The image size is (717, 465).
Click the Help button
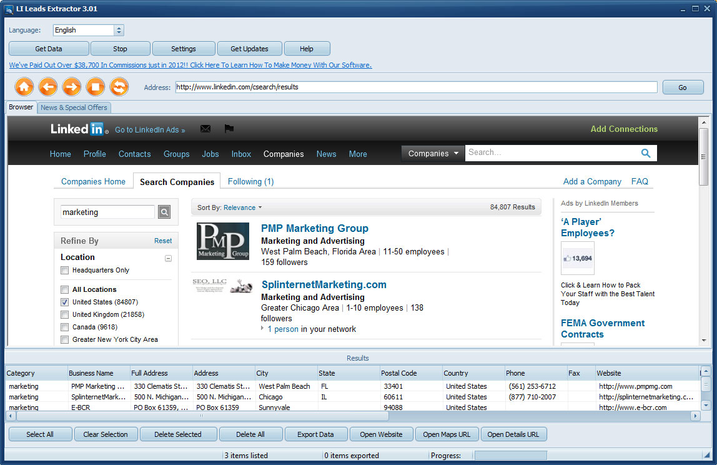(x=307, y=49)
